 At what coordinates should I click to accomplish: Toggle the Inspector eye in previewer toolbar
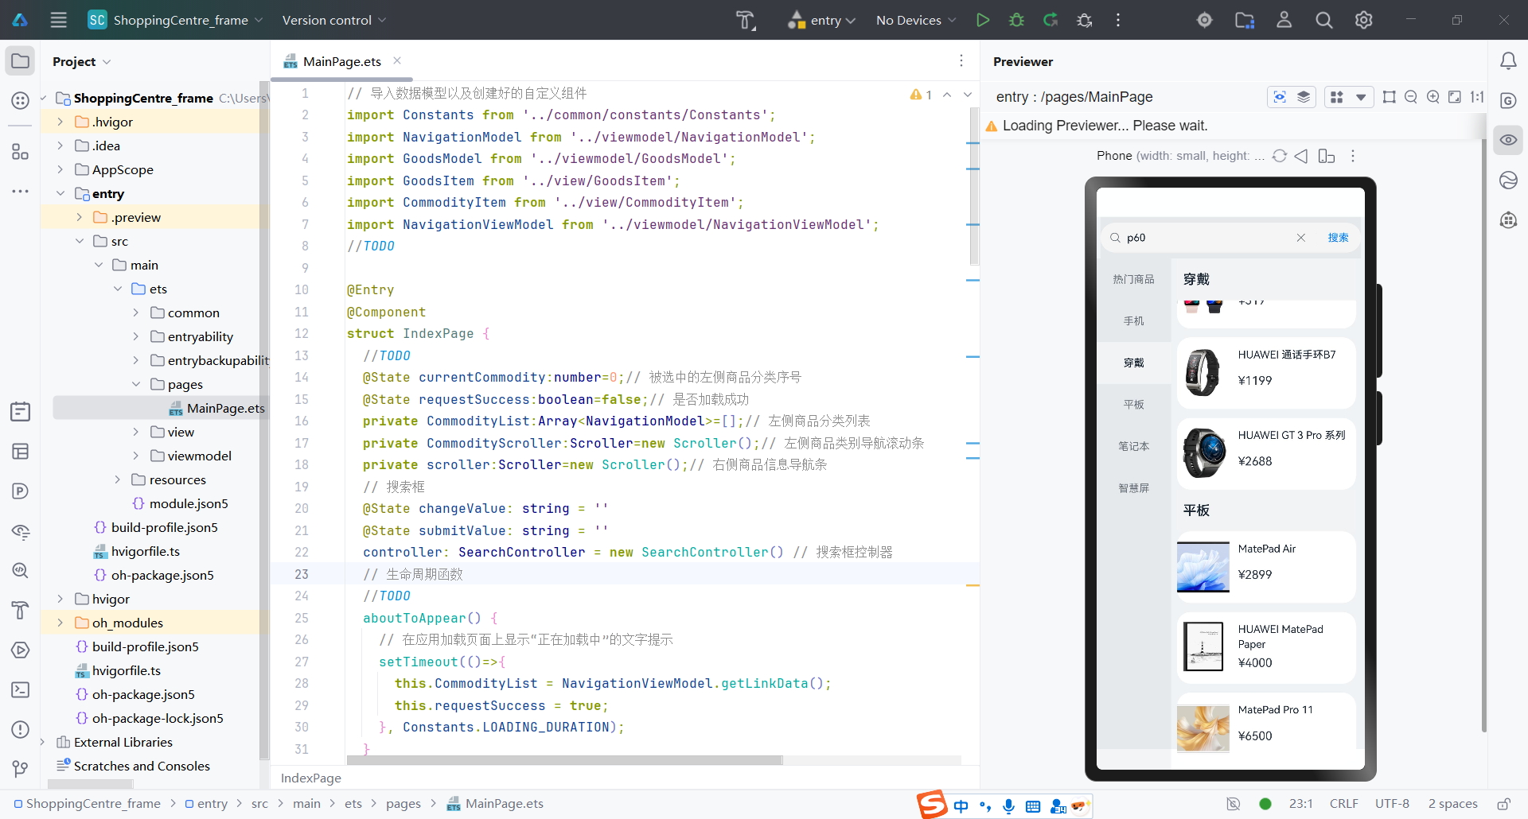1280,97
